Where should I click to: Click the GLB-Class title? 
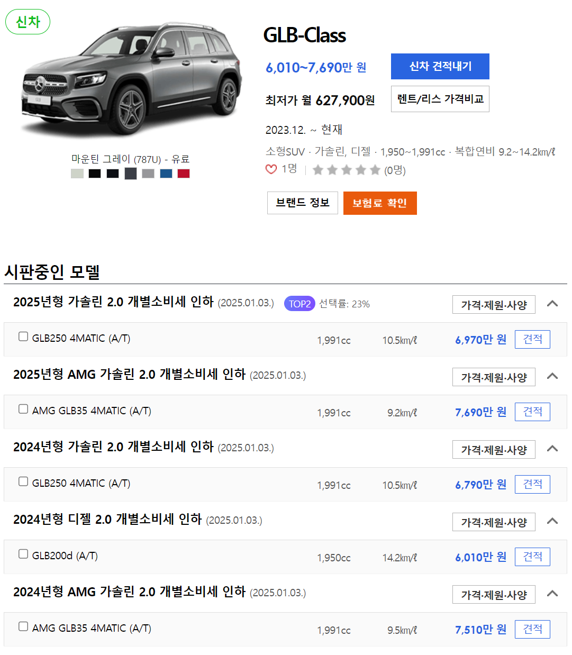point(304,35)
